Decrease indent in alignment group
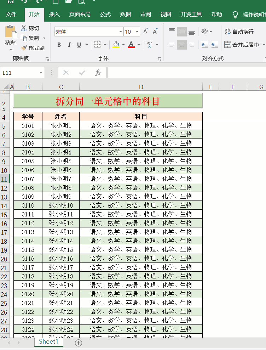This screenshot has height=350, width=266. point(205,45)
